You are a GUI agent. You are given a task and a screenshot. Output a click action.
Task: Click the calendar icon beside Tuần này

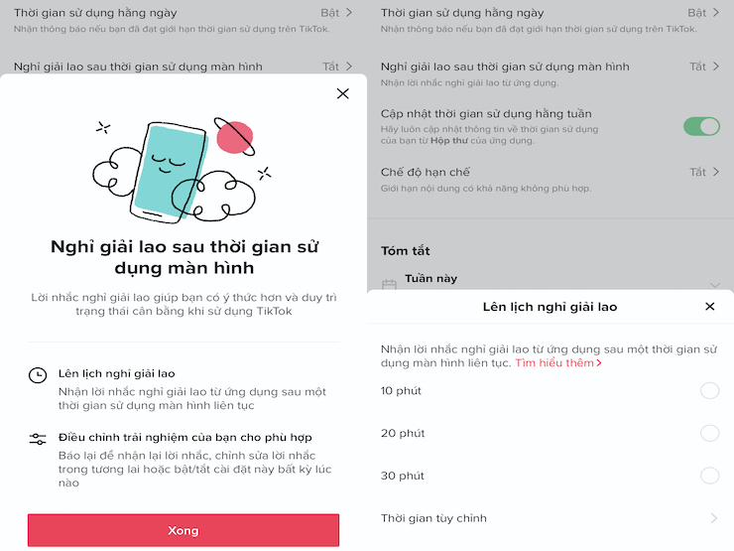[x=389, y=284]
